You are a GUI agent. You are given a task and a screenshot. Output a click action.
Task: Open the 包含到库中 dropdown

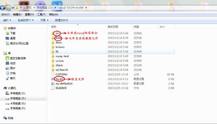coord(26,20)
